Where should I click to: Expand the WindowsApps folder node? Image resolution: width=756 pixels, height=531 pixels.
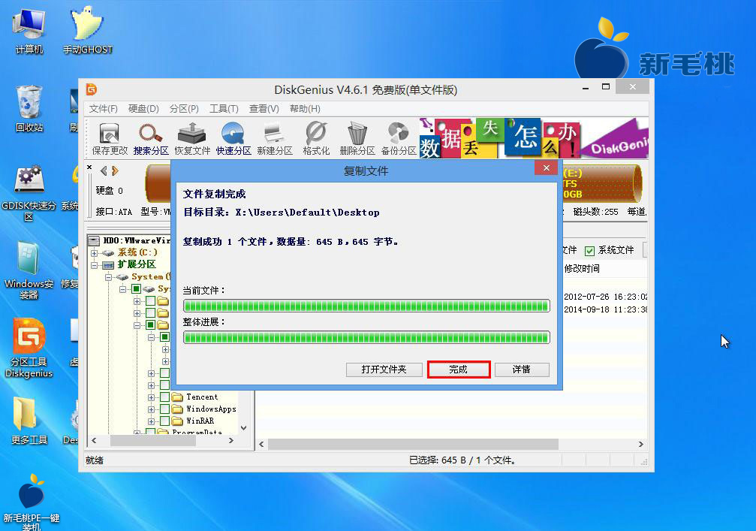coord(152,409)
